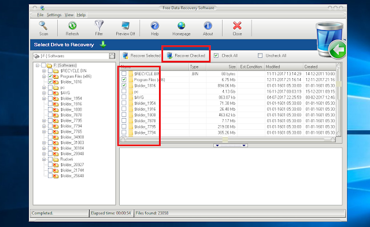This screenshot has height=227, width=370.
Task: Click the pc folder icon in tree
Action: click(56, 87)
